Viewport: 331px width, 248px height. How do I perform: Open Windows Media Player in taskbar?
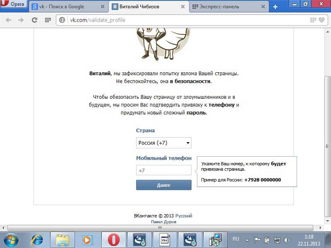pos(87,240)
